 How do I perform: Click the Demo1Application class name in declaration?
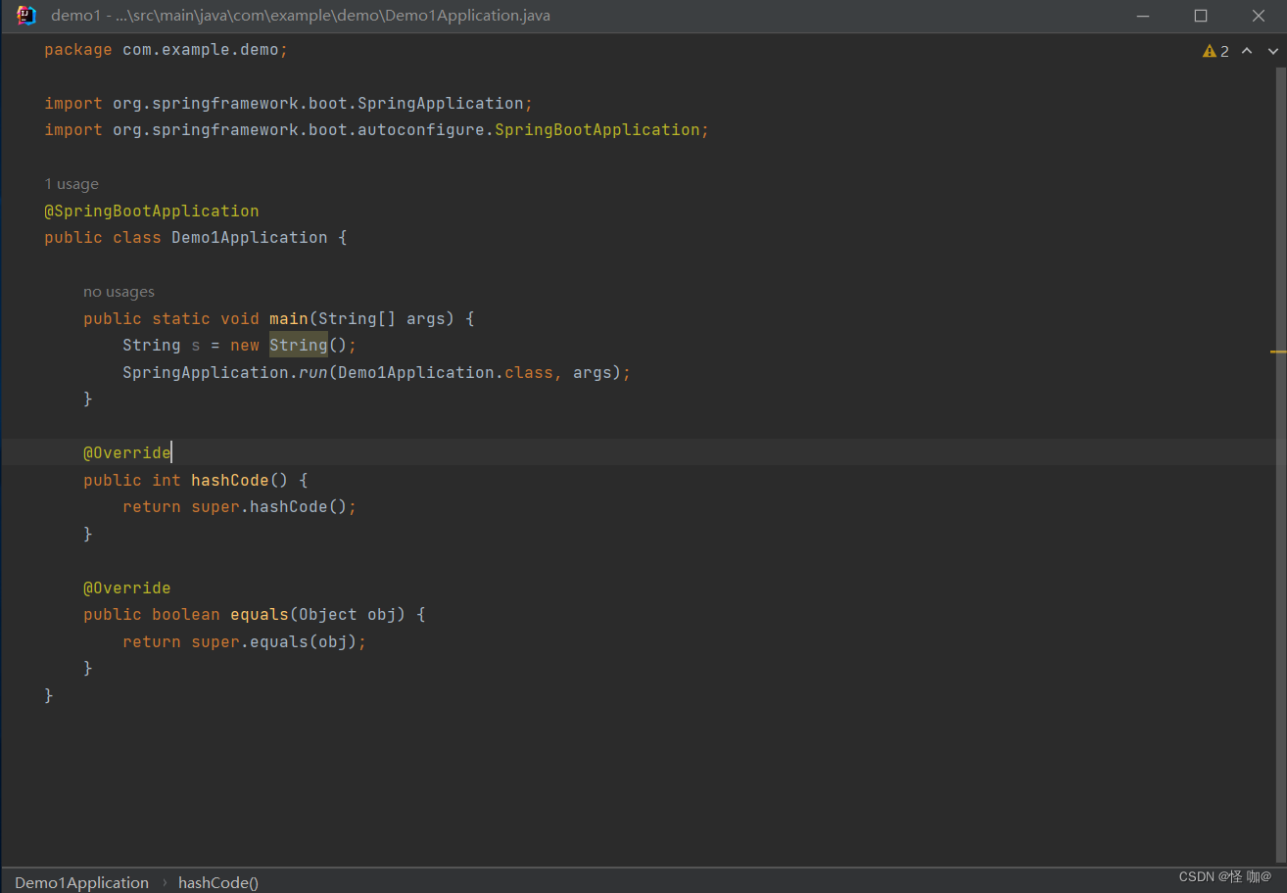point(250,237)
